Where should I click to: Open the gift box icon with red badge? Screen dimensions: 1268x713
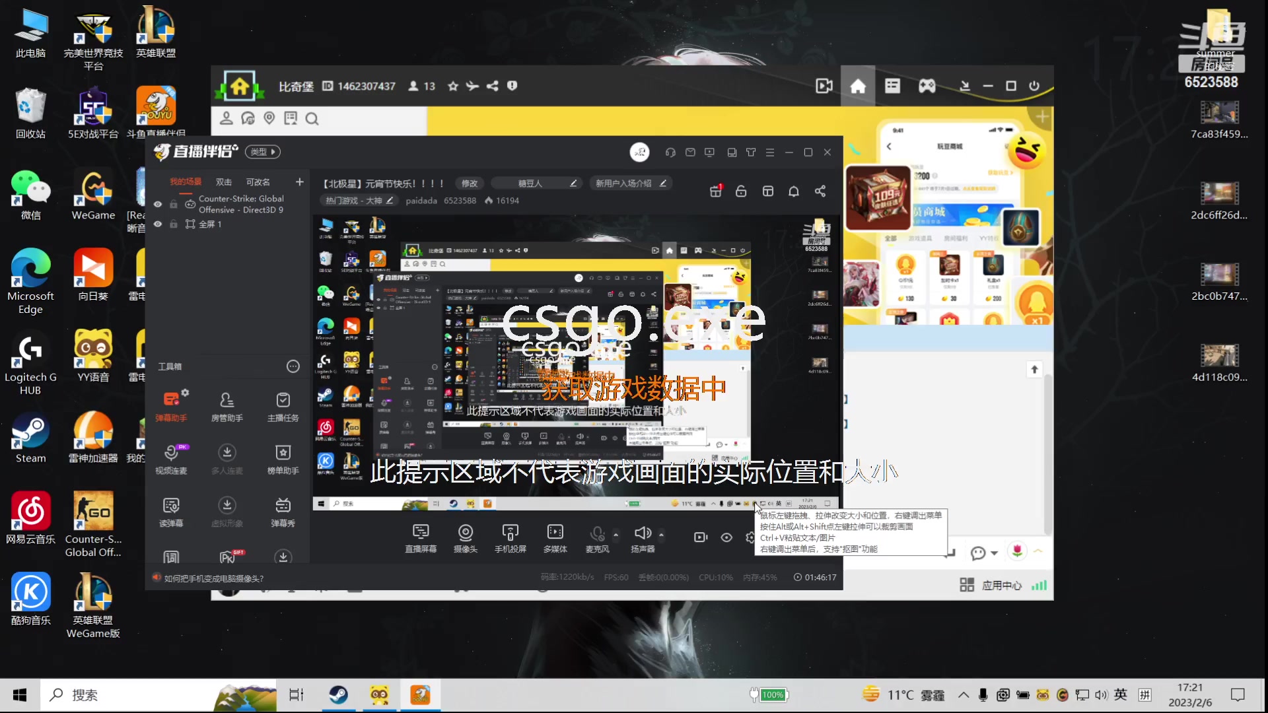[715, 191]
